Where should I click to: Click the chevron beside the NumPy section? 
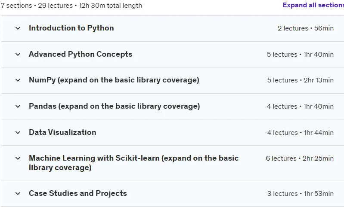18,80
